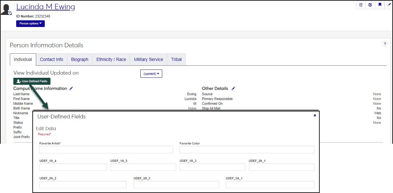Edit Campus Name Information with pencil icon
This screenshot has width=393, height=193.
(x=71, y=89)
